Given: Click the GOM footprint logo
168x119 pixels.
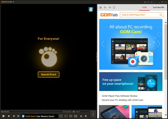Looking at the screenshot, I should pyautogui.click(x=48, y=57).
